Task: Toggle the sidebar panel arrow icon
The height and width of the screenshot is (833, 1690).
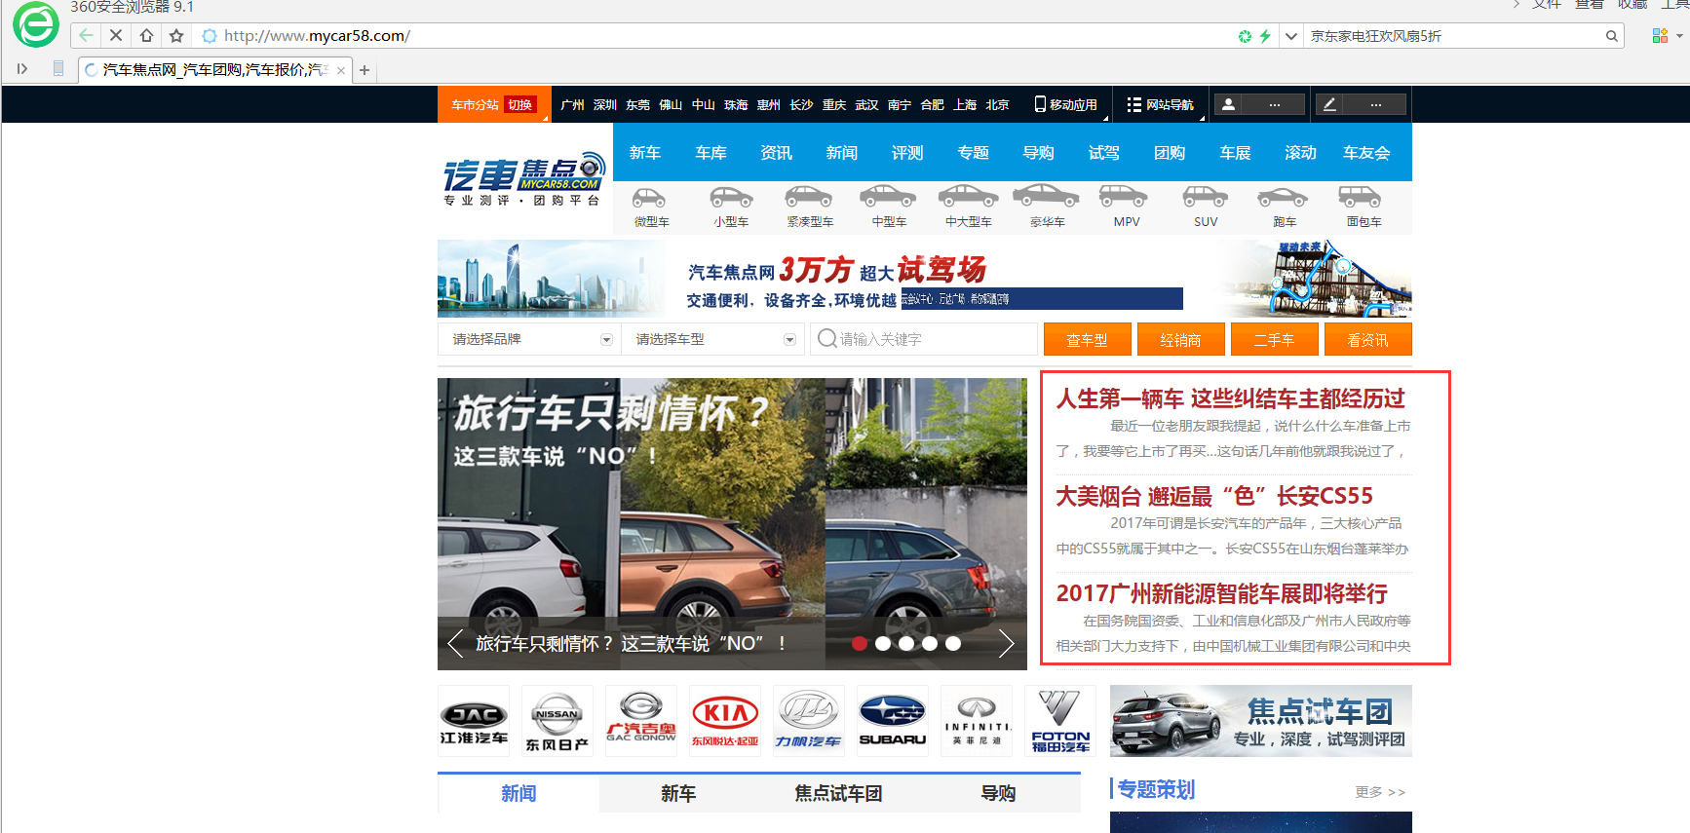Action: point(22,69)
